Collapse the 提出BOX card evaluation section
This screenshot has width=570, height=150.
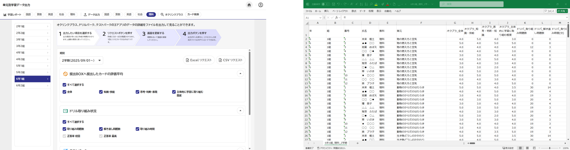(x=240, y=74)
